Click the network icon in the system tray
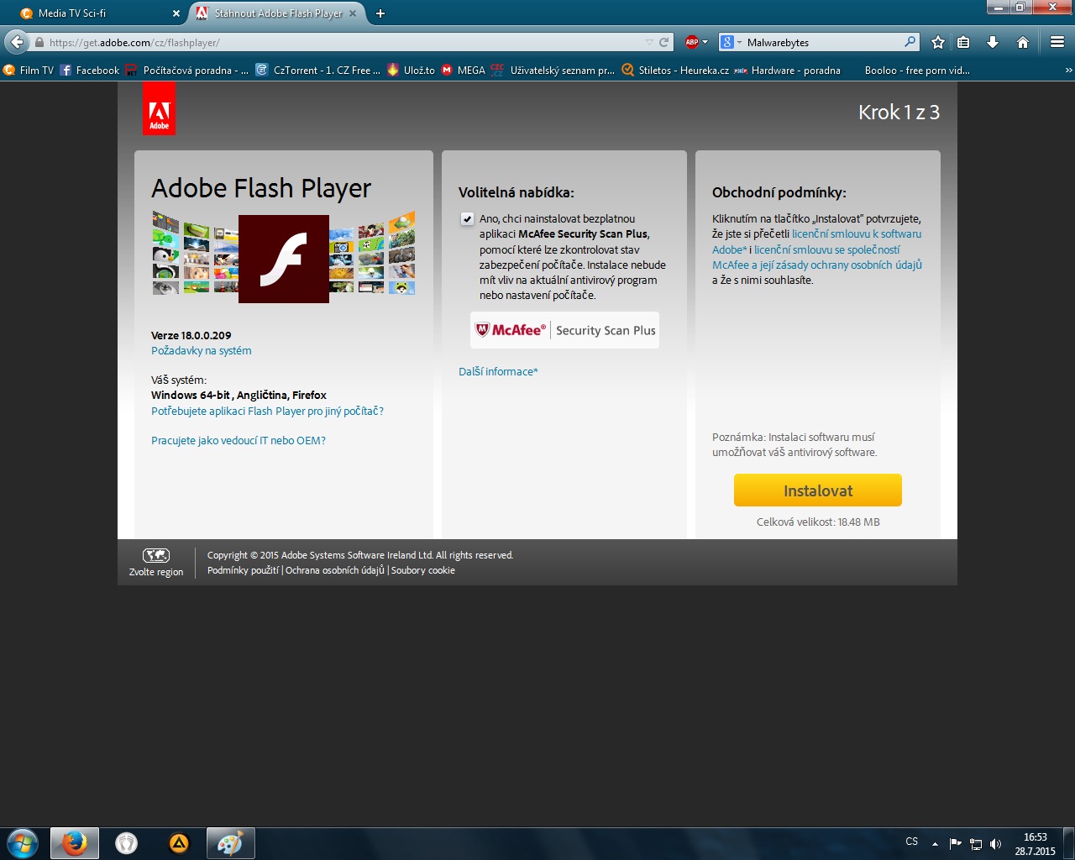 [x=976, y=844]
